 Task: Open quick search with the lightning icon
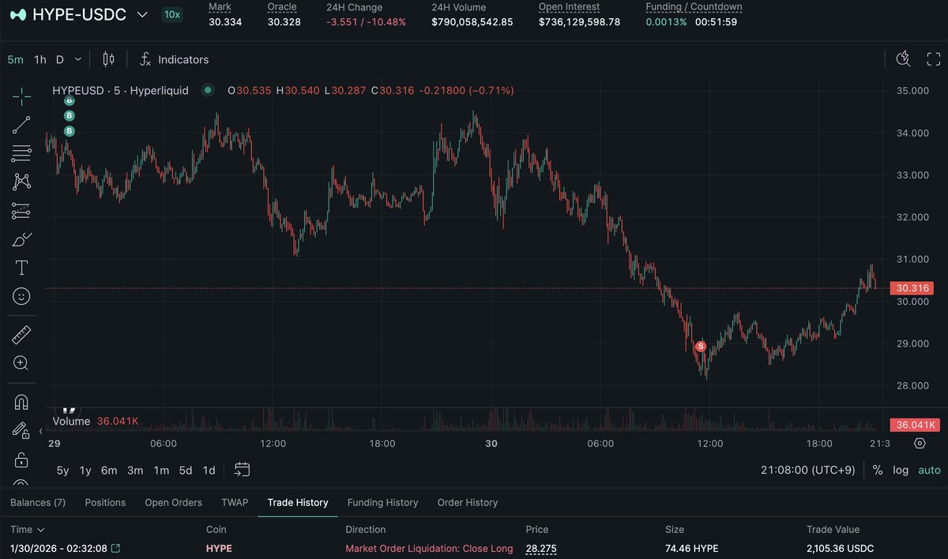pos(903,58)
